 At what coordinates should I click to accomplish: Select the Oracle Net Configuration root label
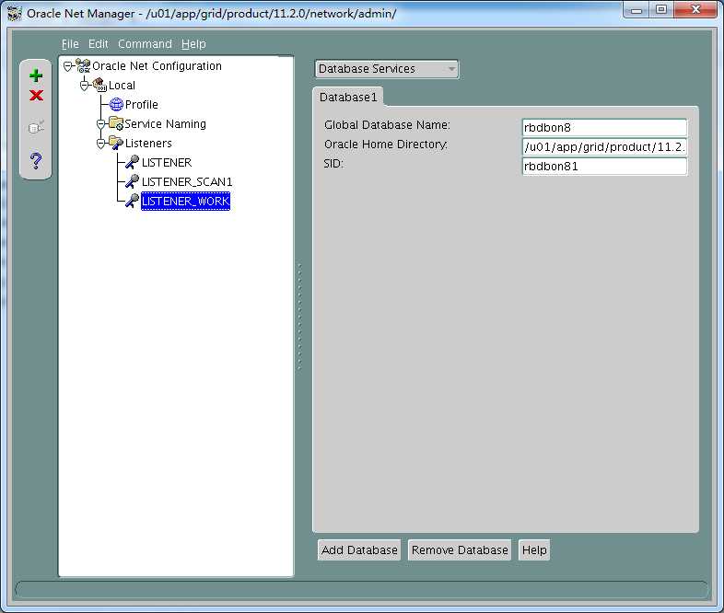pyautogui.click(x=157, y=66)
